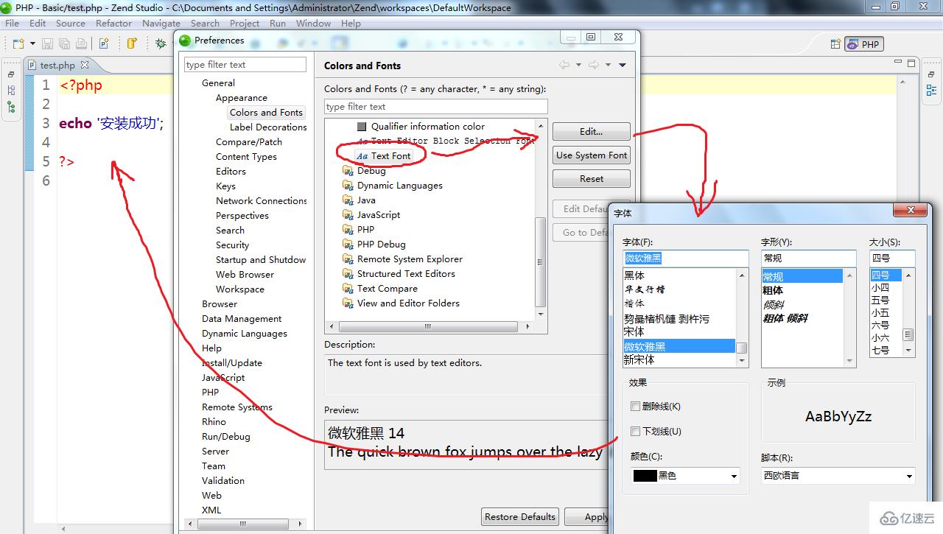Click the Use System Font button
The image size is (943, 534).
pos(591,155)
